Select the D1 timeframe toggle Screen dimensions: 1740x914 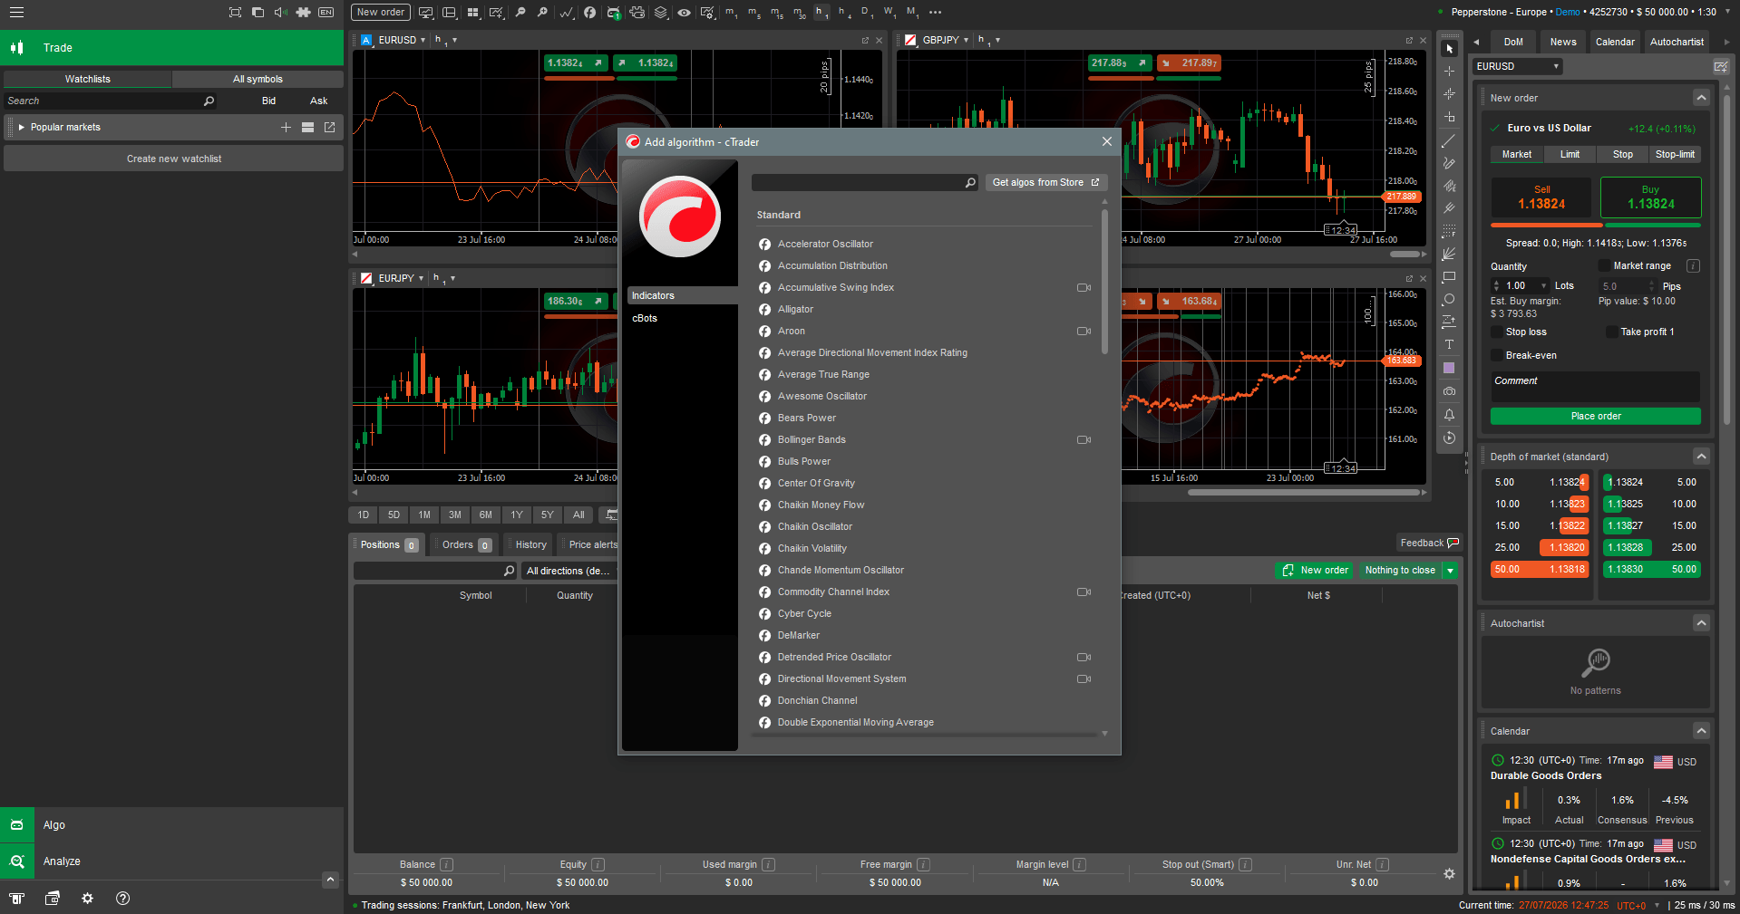point(866,13)
